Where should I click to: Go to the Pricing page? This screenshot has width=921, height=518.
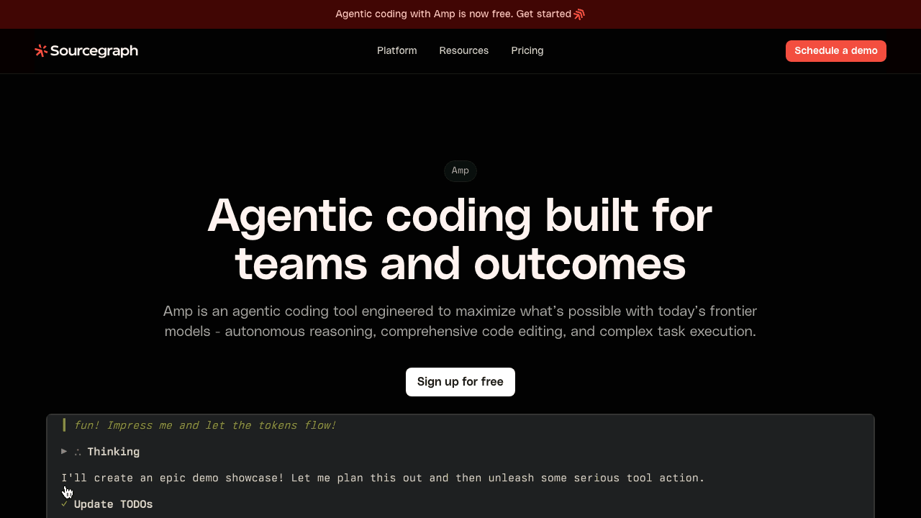(x=527, y=50)
